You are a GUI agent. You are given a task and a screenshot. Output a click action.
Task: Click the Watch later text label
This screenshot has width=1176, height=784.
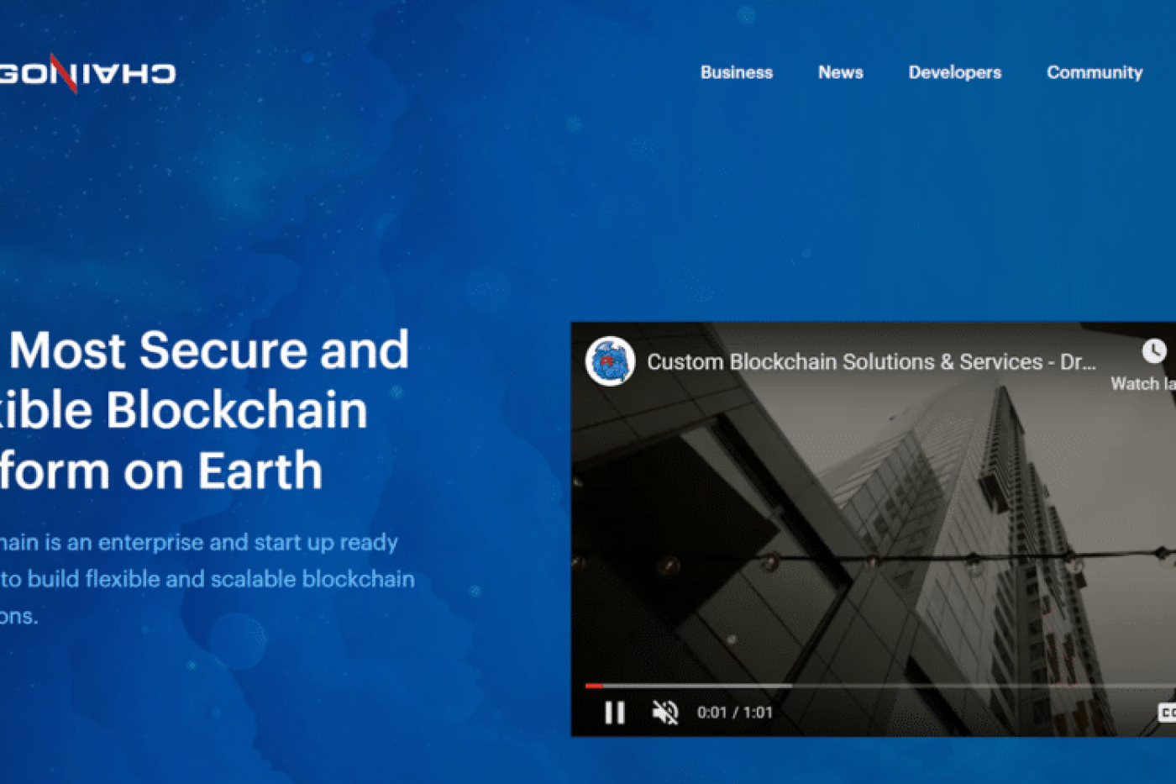1144,384
